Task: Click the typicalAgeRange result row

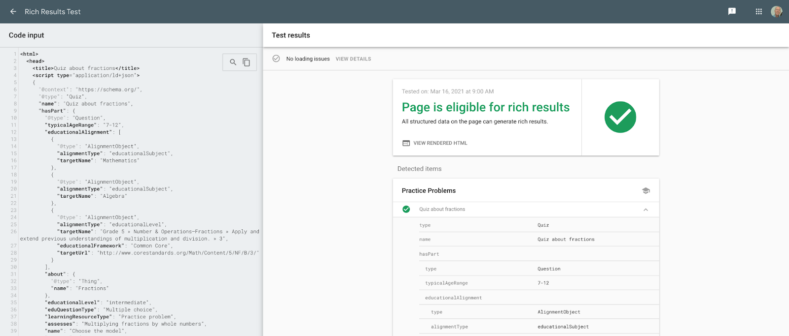Action: click(x=446, y=283)
